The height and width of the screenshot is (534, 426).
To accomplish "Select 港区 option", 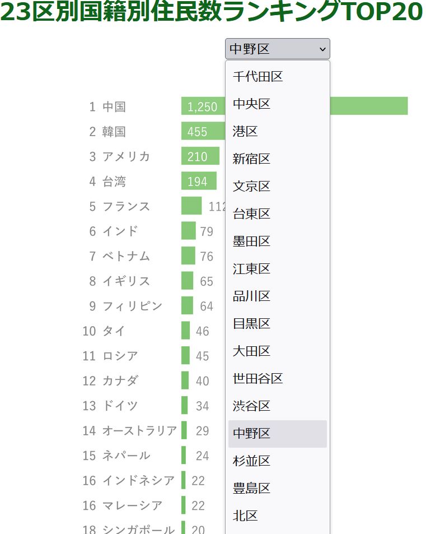I will (277, 132).
